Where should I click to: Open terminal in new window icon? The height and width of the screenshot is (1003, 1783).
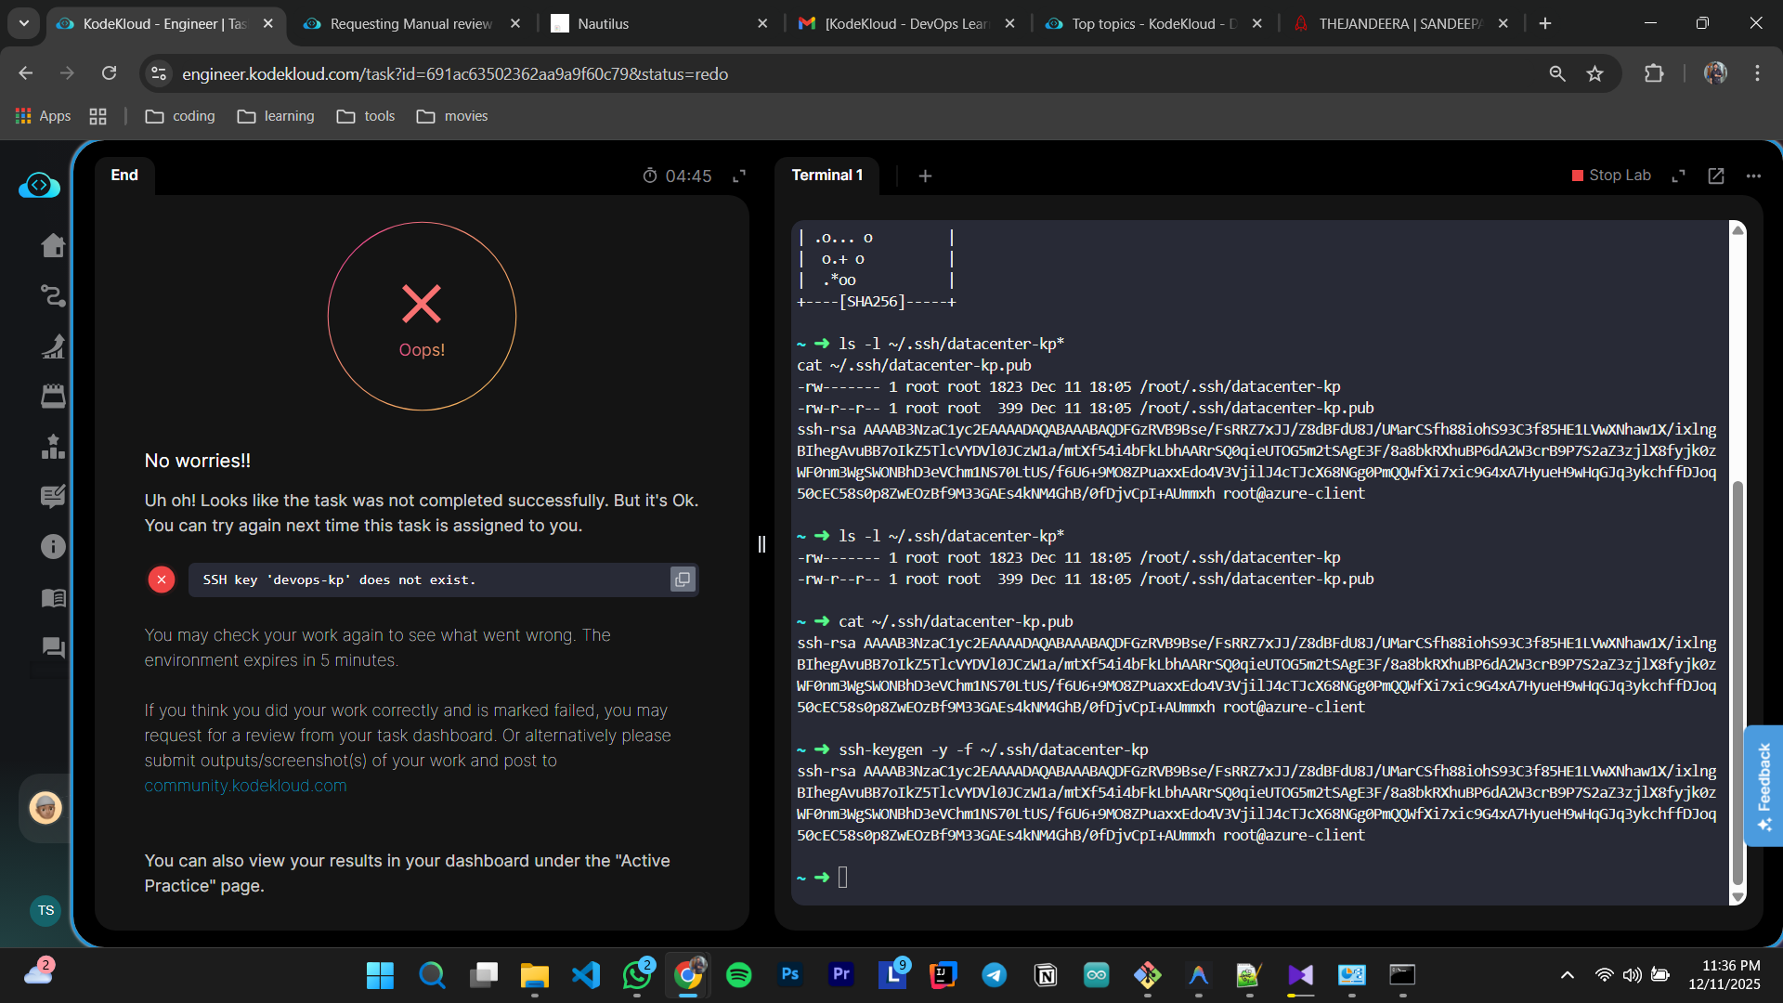(x=1715, y=176)
